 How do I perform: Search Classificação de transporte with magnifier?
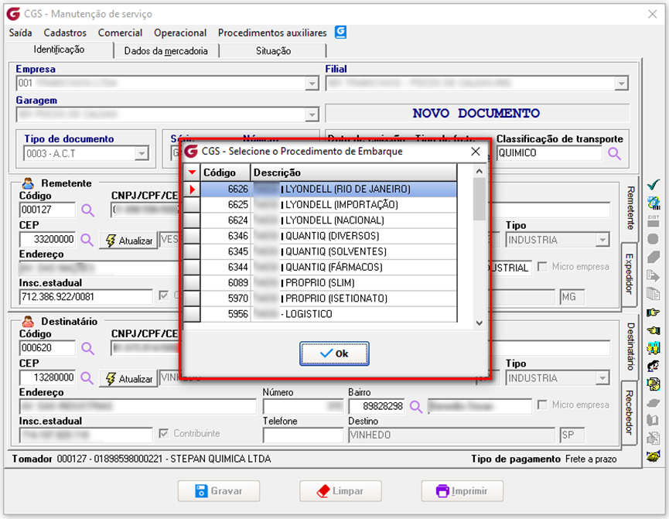(614, 153)
